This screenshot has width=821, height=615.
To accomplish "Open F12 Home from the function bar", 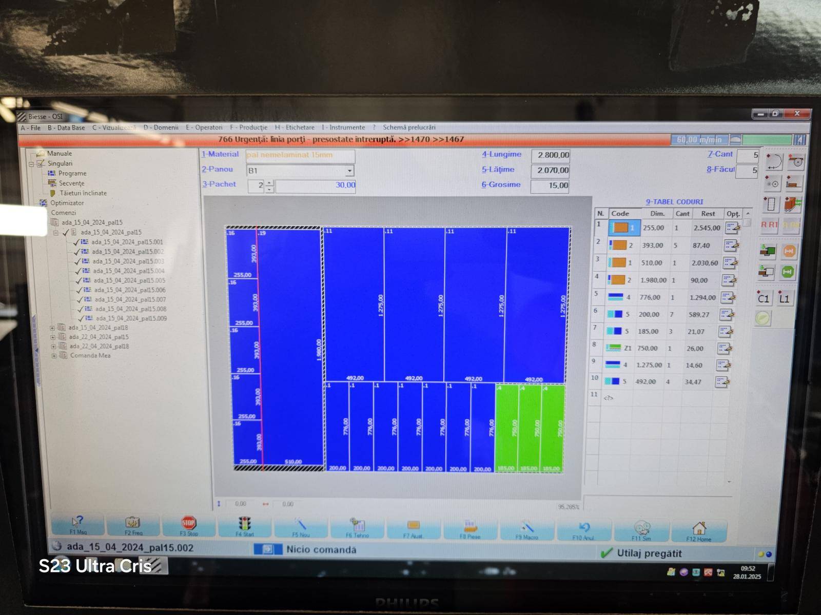I will (x=698, y=529).
